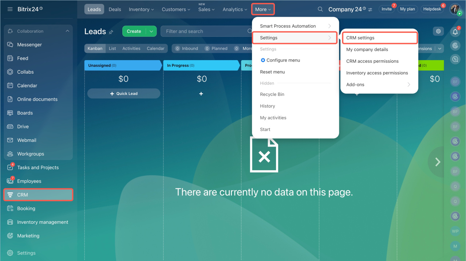
Task: Click the right arrow to scroll kanban
Action: point(438,162)
